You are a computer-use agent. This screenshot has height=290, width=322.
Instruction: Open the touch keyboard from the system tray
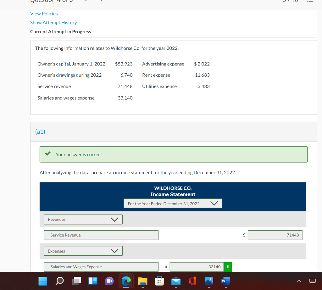312,281
